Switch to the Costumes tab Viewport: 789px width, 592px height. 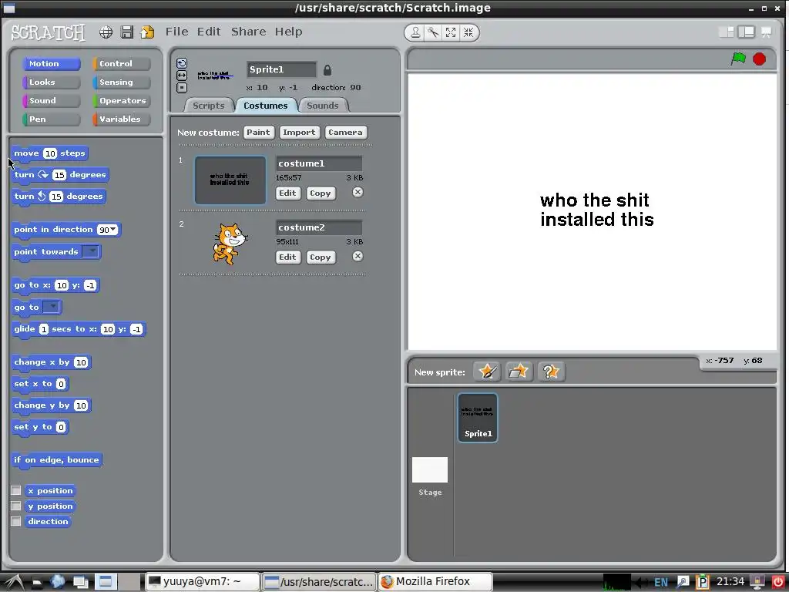click(x=266, y=106)
